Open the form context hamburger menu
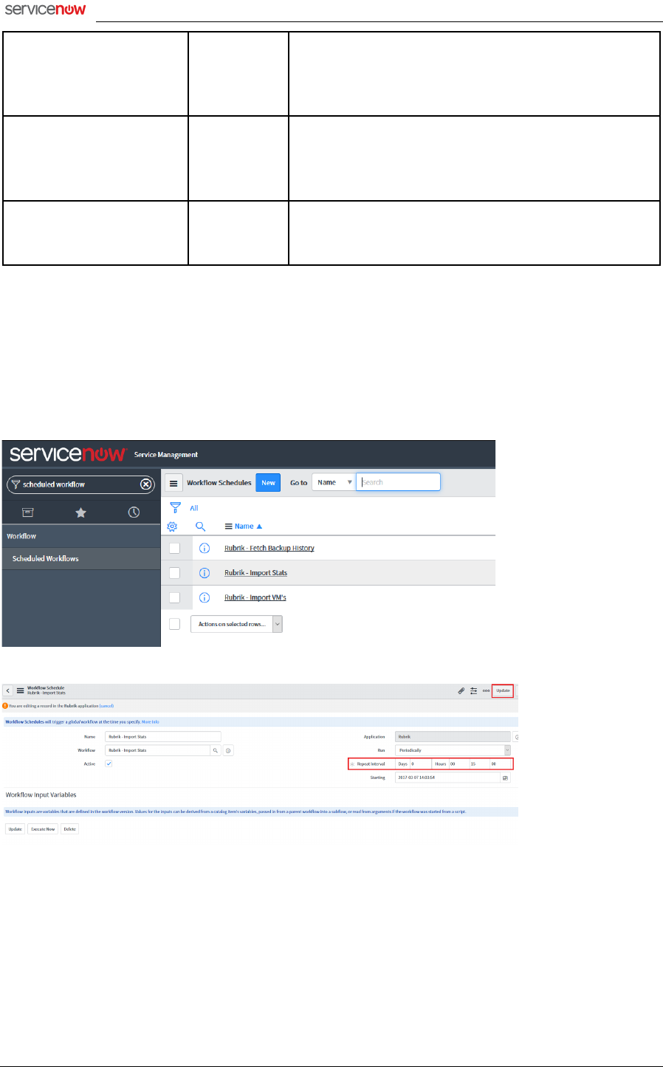Image resolution: width=663 pixels, height=1067 pixels. [21, 690]
